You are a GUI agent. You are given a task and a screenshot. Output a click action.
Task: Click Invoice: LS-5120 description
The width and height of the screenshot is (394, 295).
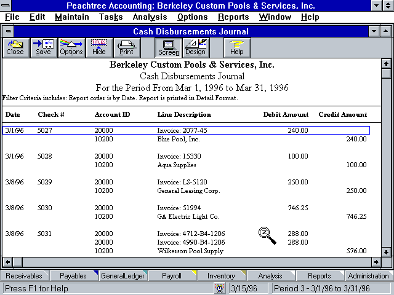click(182, 182)
